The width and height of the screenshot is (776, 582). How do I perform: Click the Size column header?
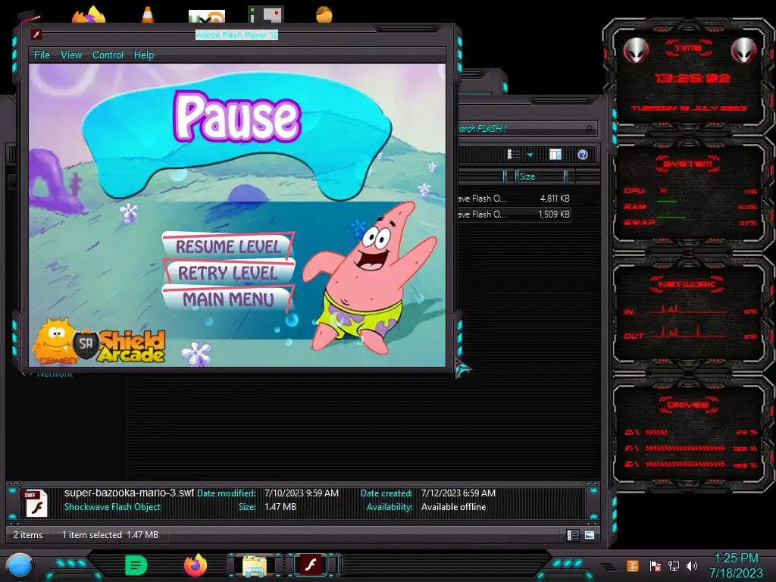(540, 177)
